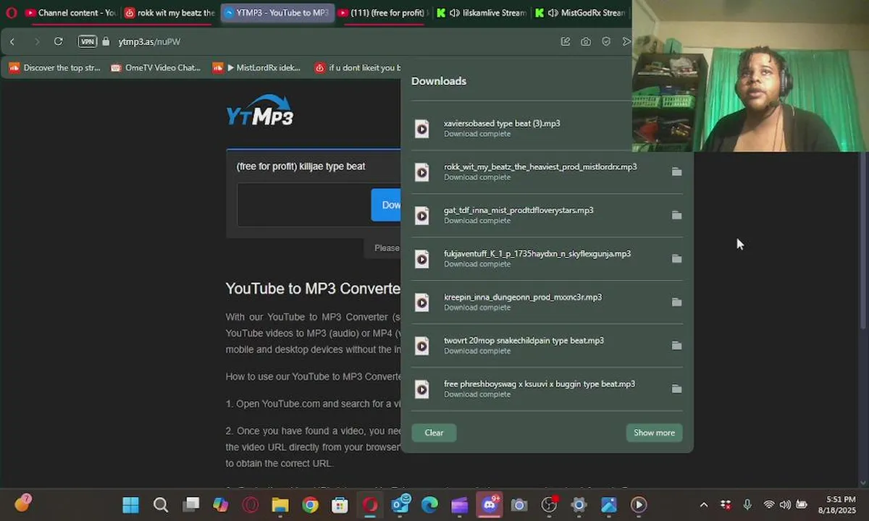Open Discord from taskbar
The height and width of the screenshot is (521, 869).
click(x=490, y=505)
